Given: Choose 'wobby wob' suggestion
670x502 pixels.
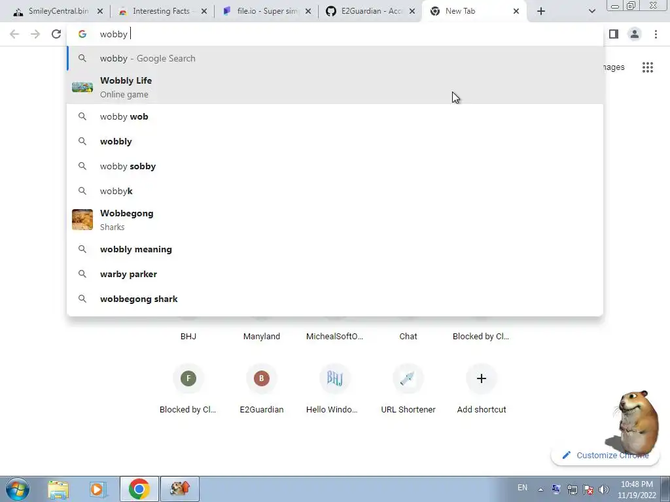Looking at the screenshot, I should coord(335,116).
